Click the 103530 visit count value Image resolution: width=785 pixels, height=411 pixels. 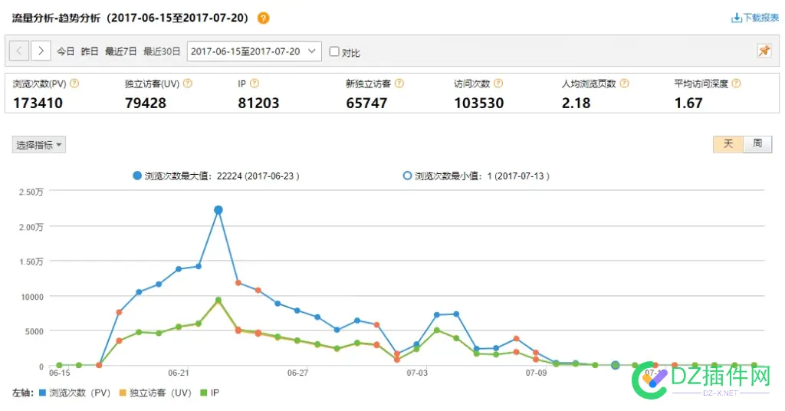point(479,103)
